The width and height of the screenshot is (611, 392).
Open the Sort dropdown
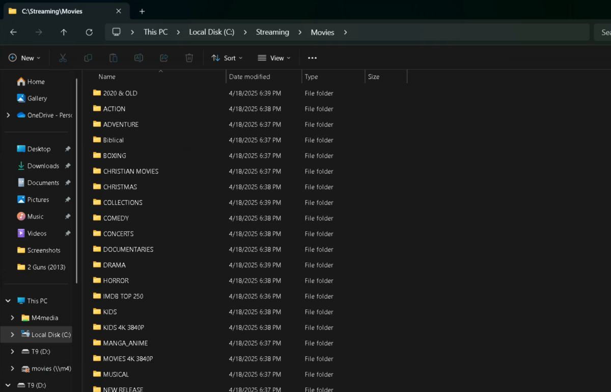pyautogui.click(x=227, y=58)
